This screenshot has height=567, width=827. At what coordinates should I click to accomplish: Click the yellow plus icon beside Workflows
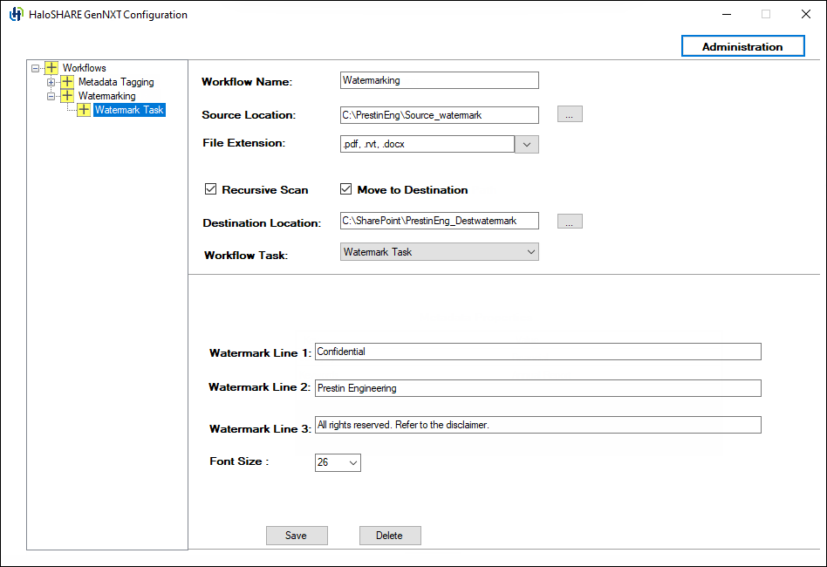(51, 67)
